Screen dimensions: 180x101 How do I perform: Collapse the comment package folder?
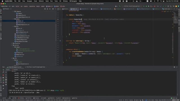[13, 12]
